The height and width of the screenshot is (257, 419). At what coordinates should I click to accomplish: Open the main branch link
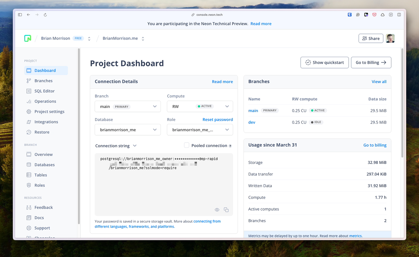253,110
